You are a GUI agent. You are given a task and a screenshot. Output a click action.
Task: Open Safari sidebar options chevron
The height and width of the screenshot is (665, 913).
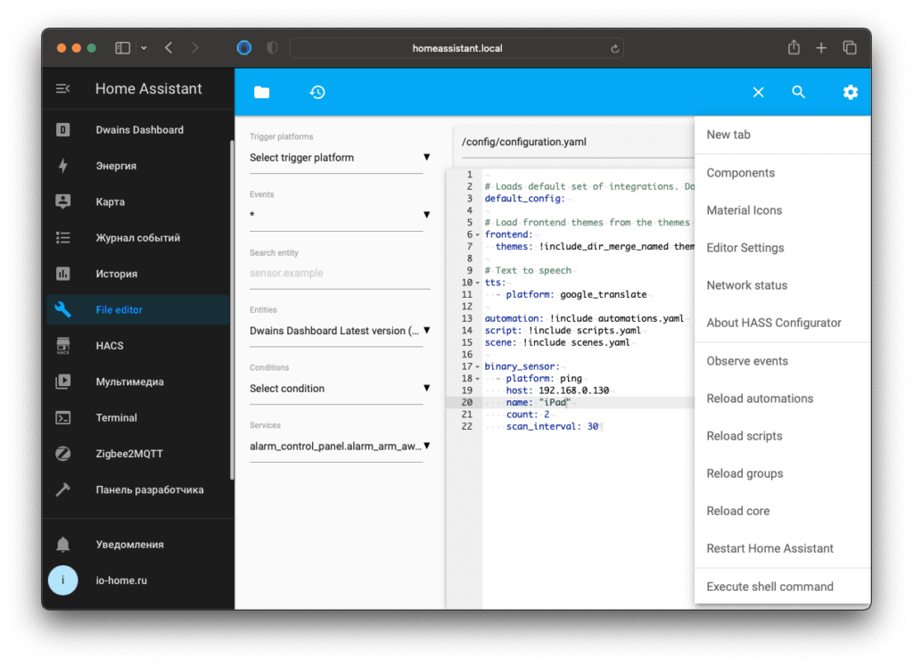tap(144, 48)
